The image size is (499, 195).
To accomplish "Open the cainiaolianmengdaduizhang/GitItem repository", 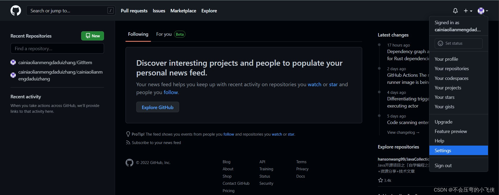I will pyautogui.click(x=55, y=63).
